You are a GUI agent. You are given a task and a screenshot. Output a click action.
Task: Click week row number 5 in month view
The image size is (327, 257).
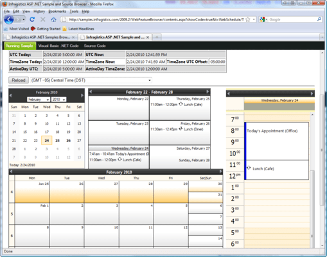[x=12, y=214]
